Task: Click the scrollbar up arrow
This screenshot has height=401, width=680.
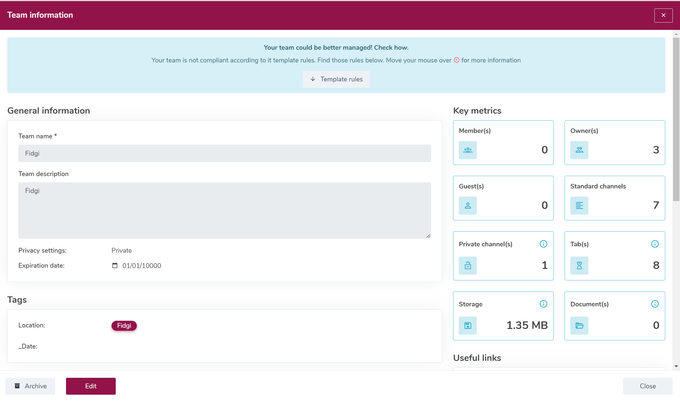Action: pos(676,34)
